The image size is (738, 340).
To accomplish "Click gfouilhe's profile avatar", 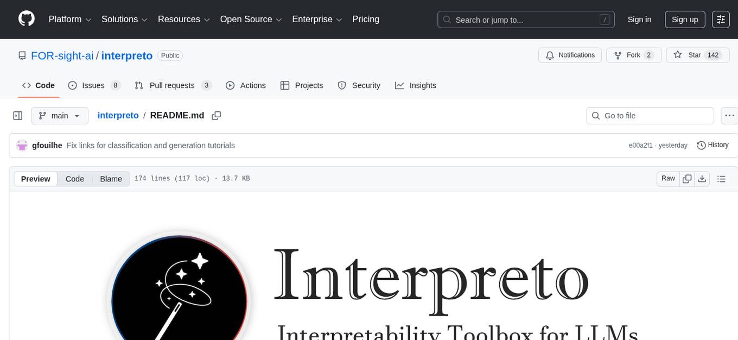I will 22,145.
